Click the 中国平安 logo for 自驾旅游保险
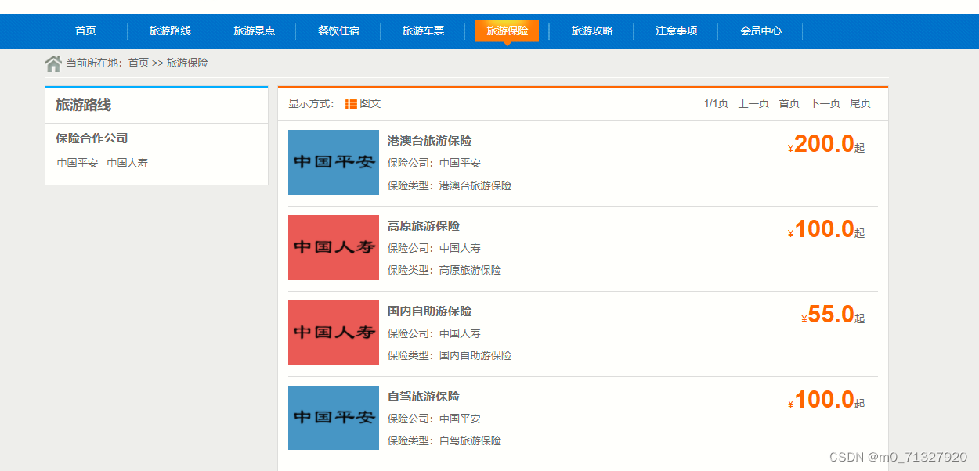Image resolution: width=979 pixels, height=471 pixels. (x=333, y=418)
